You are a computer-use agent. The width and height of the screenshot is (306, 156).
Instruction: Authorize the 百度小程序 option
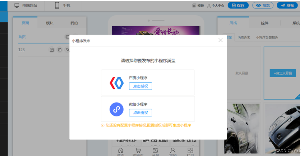tap(140, 86)
